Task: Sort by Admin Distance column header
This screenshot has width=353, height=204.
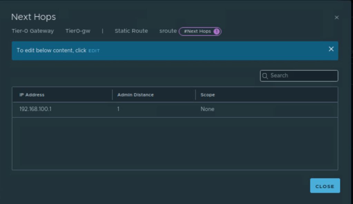Action: [x=135, y=95]
